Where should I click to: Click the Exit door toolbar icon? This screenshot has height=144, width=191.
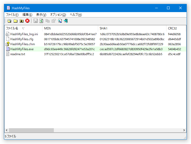coord(66,21)
